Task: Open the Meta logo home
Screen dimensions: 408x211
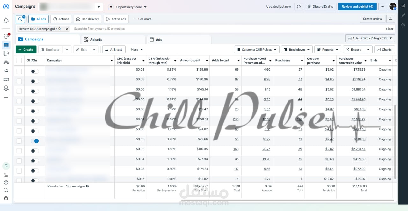Action: (6, 6)
